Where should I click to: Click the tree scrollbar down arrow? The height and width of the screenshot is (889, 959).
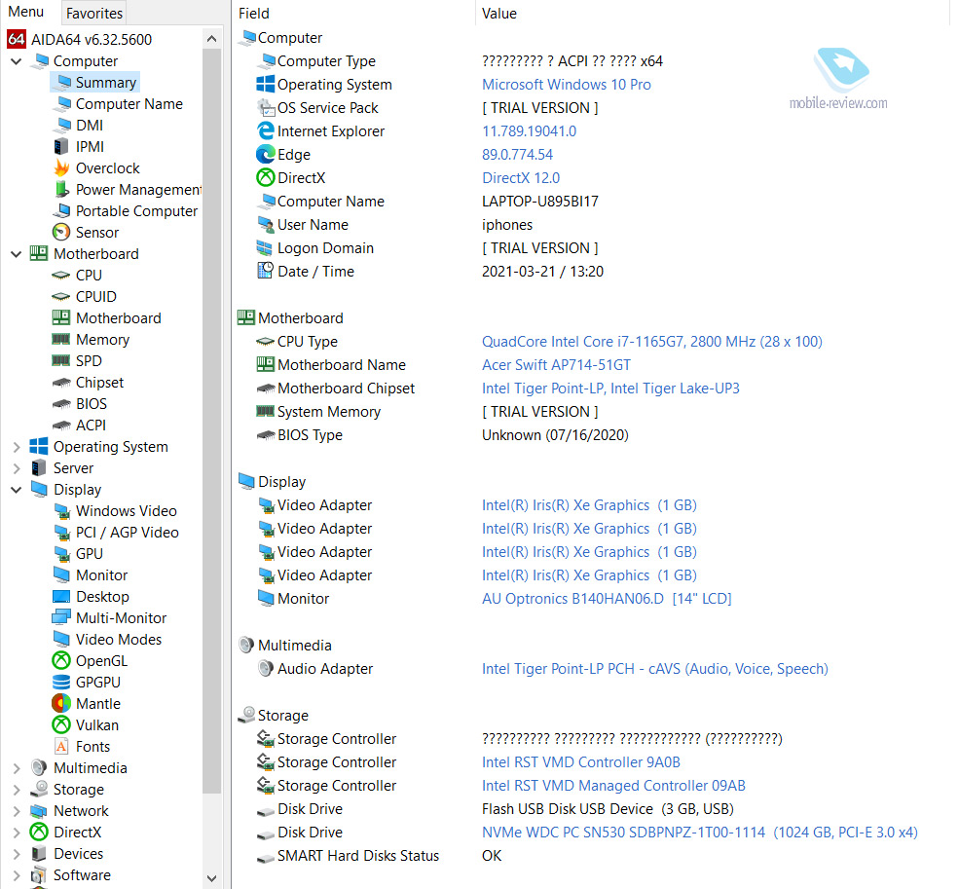(x=211, y=878)
